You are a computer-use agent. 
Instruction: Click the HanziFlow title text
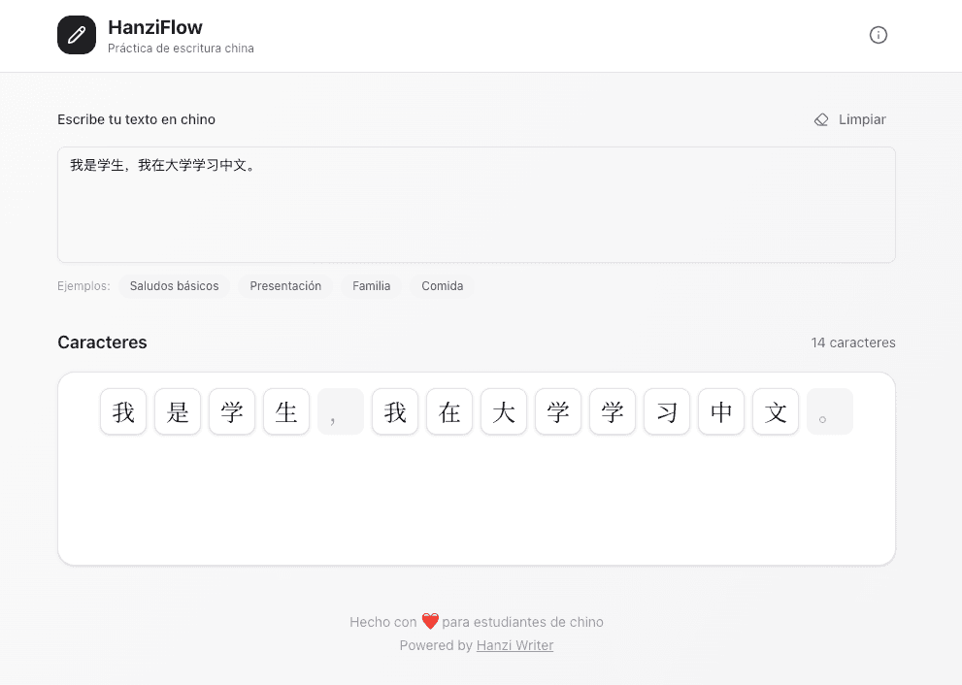pyautogui.click(x=155, y=27)
